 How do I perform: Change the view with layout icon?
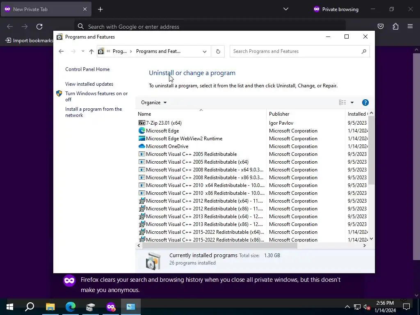[342, 103]
